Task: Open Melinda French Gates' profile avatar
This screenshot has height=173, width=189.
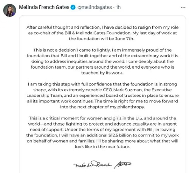Action: tap(9, 10)
